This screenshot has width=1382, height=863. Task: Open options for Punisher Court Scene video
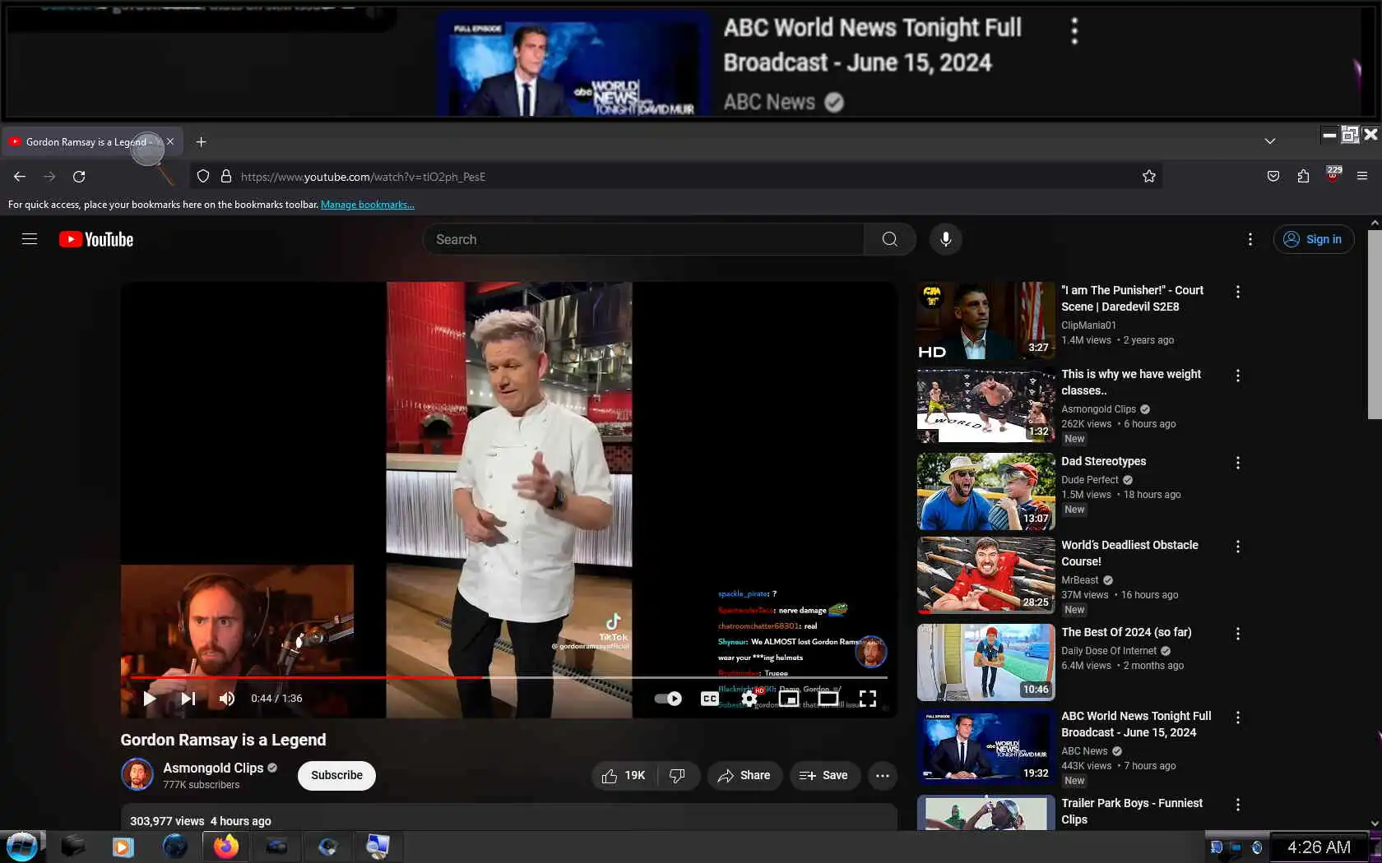click(1238, 292)
